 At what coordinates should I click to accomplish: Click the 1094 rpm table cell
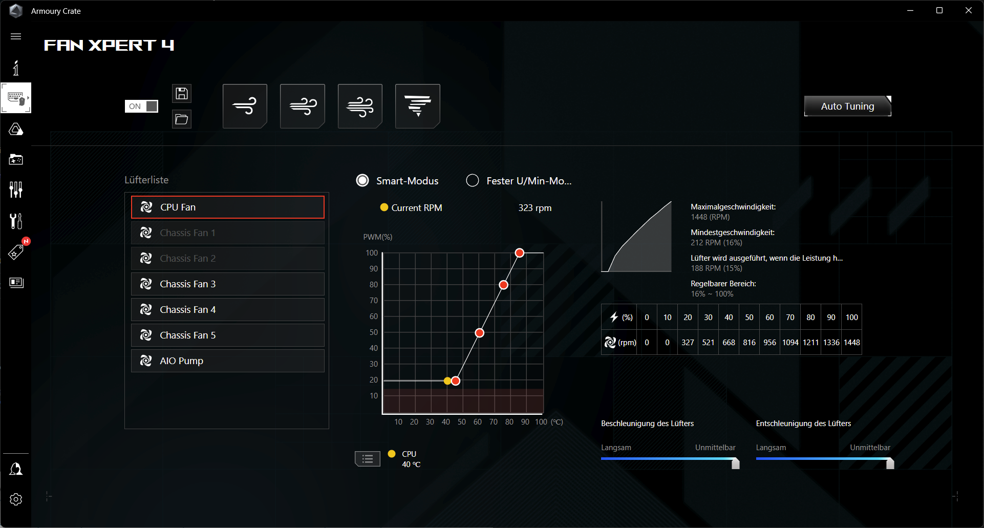click(790, 342)
